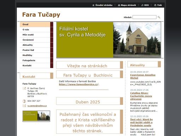Open the Catalina Rivas Eucharistie article link

(141, 96)
